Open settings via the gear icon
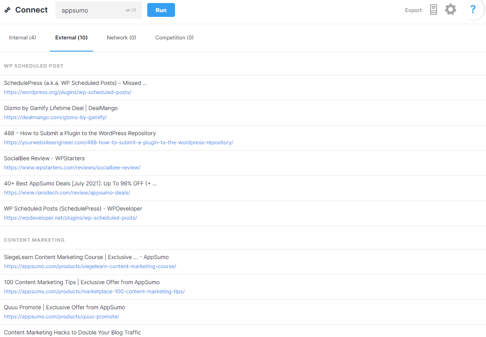 click(x=450, y=9)
